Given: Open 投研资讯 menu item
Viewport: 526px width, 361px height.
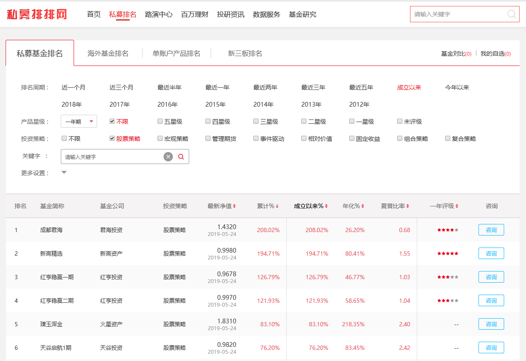Looking at the screenshot, I should (x=231, y=14).
